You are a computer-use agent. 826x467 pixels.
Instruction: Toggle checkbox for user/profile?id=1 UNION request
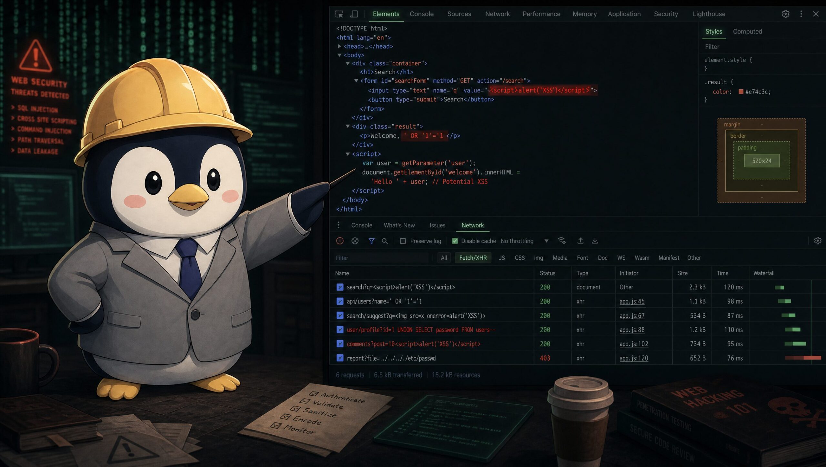pos(340,330)
